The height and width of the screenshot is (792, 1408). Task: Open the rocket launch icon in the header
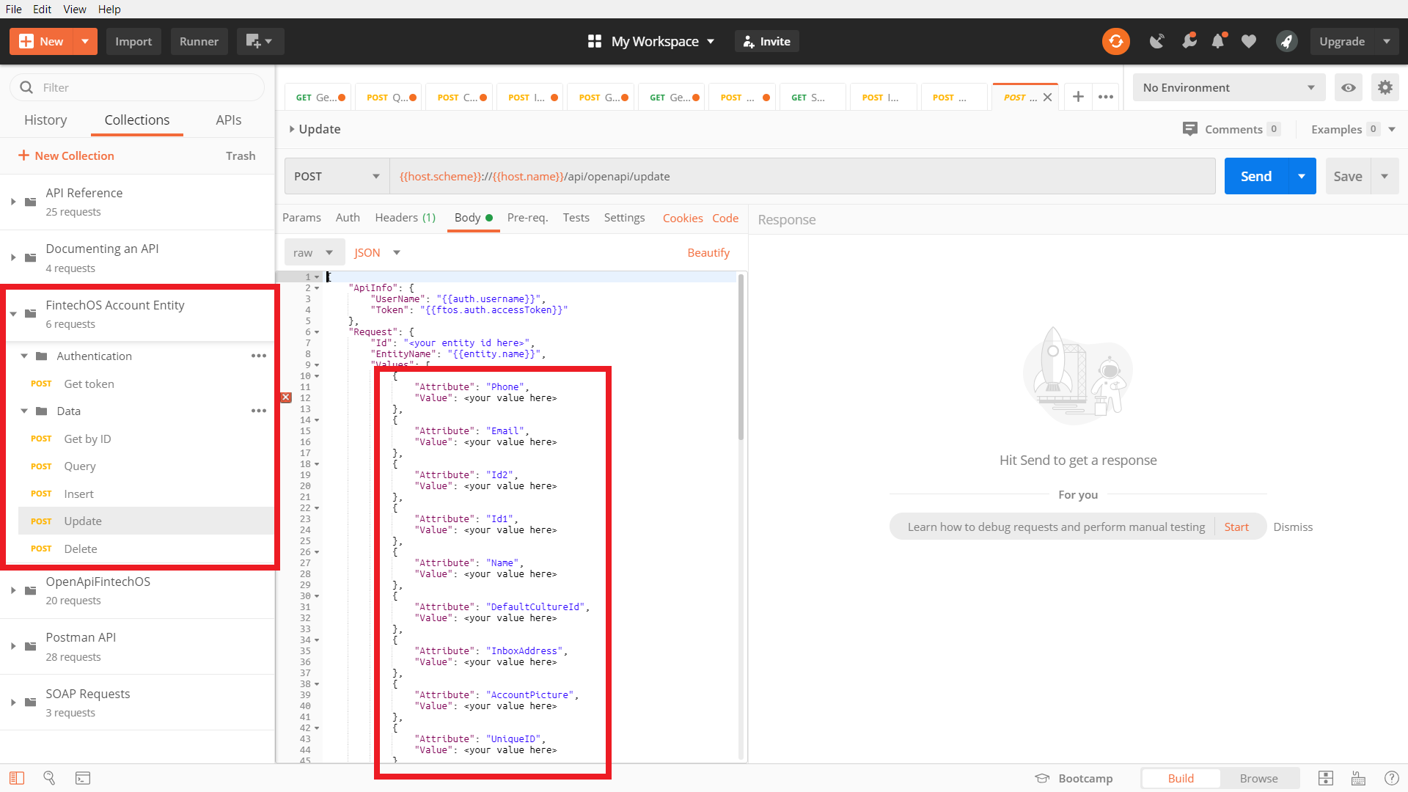(1286, 41)
